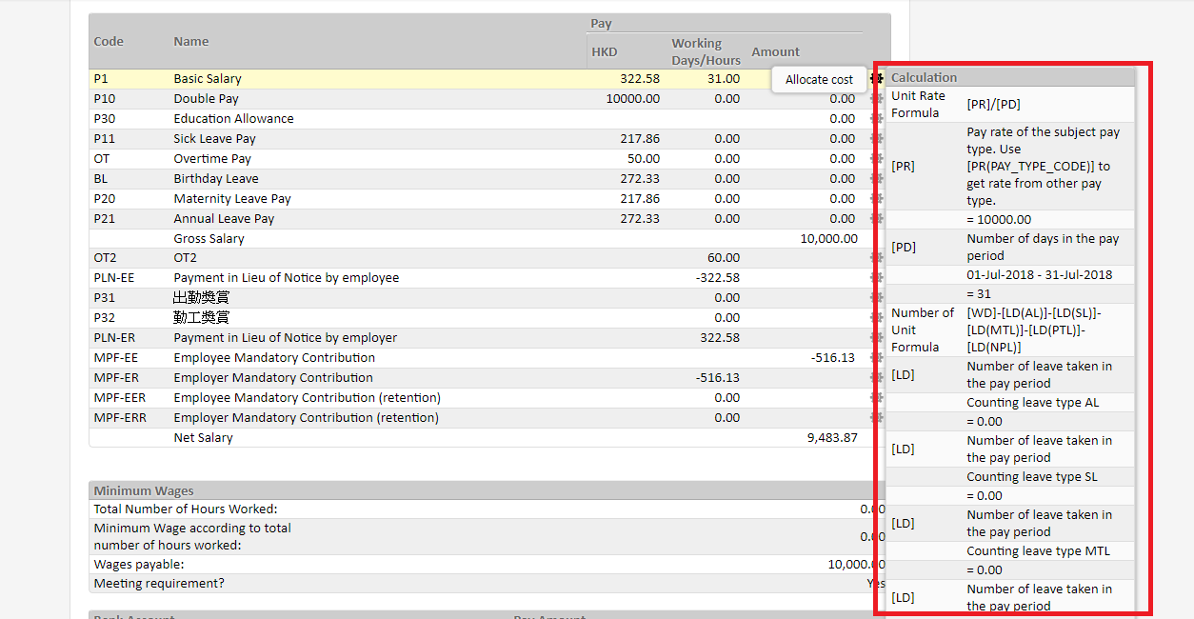Click the Unit Rate Formula label

point(918,105)
